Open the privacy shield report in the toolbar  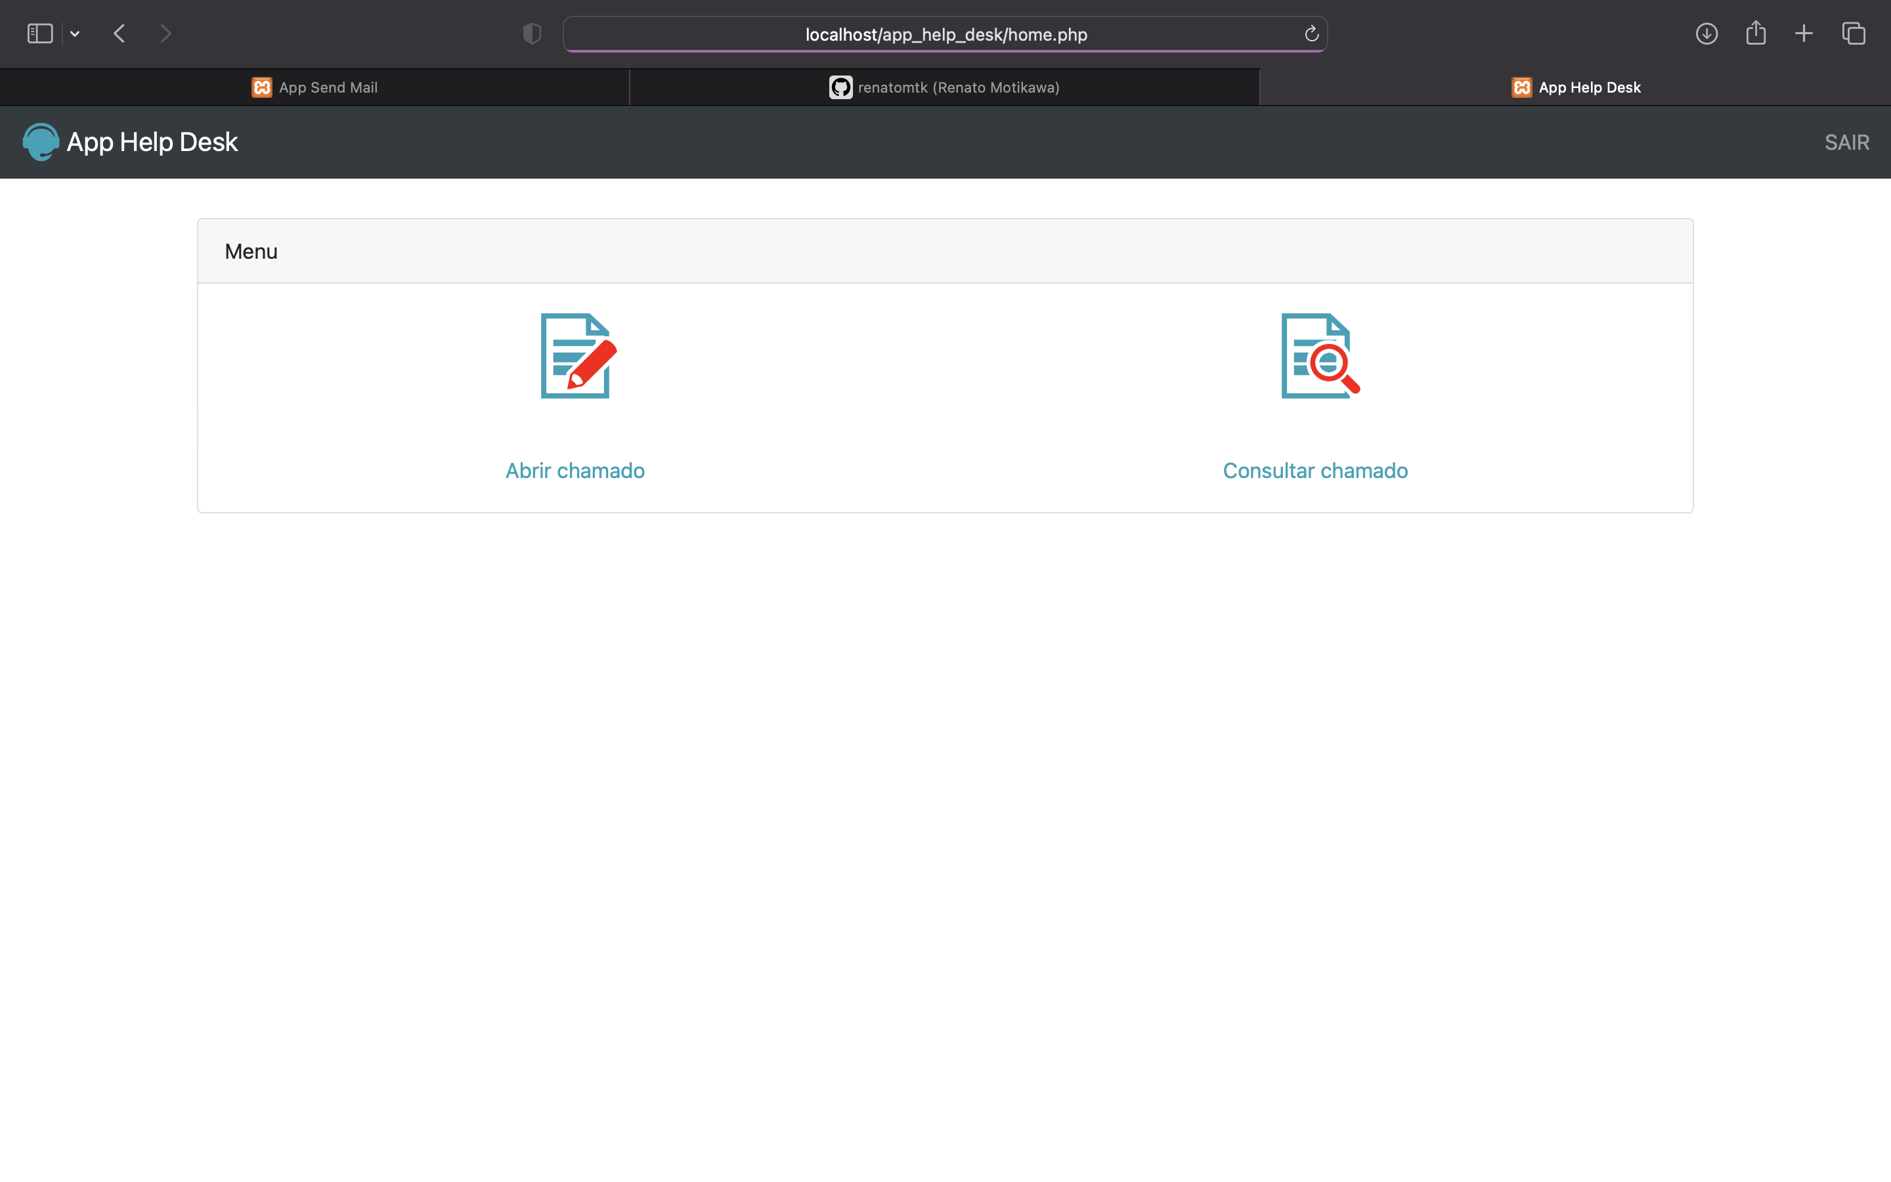[531, 33]
